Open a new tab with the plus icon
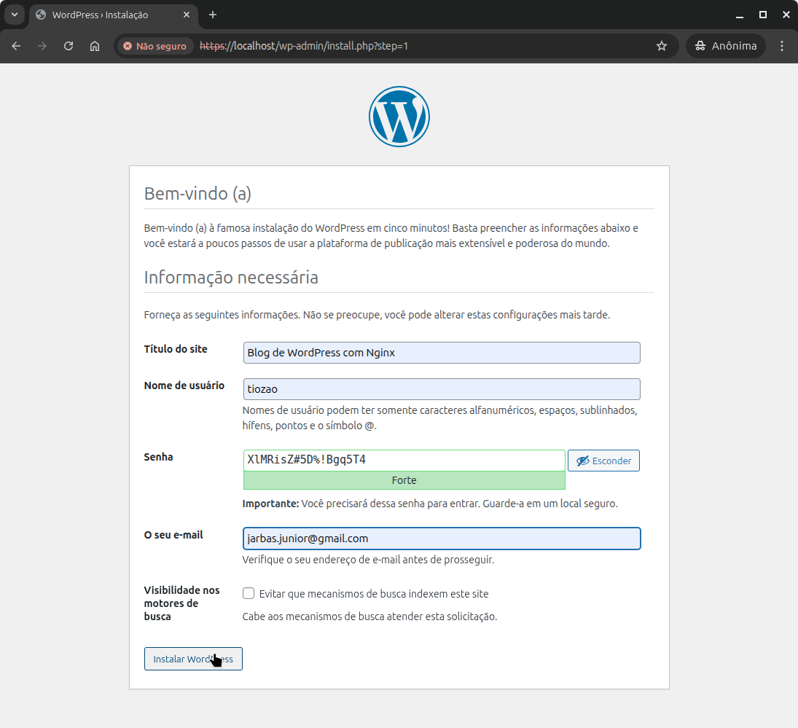The height and width of the screenshot is (728, 798). coord(213,15)
